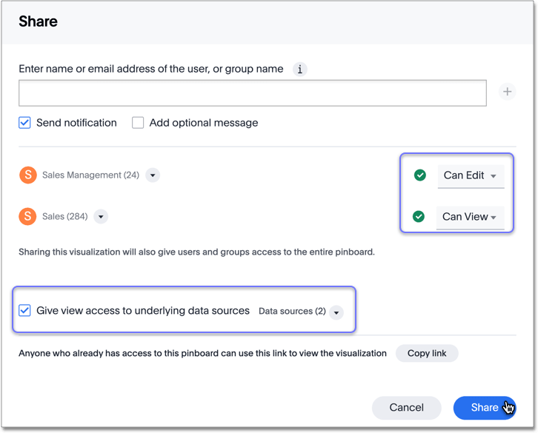Click the Sales (284) group name

point(65,217)
